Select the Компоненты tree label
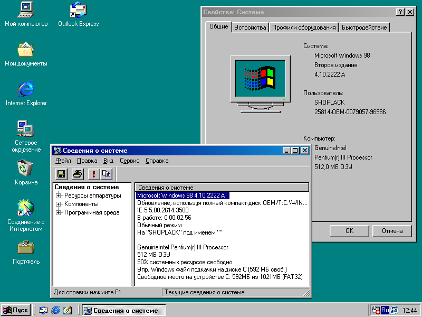This screenshot has height=317, width=422. 81,204
